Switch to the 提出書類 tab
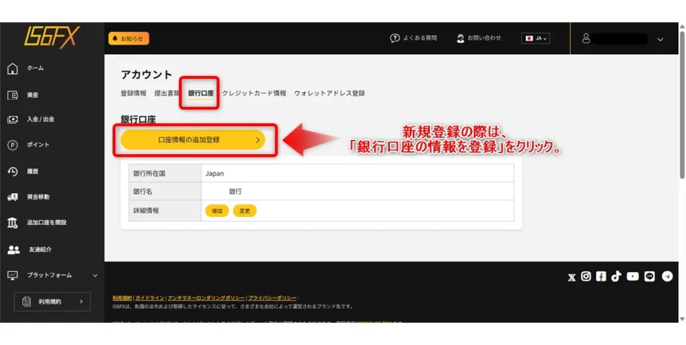 [x=167, y=93]
